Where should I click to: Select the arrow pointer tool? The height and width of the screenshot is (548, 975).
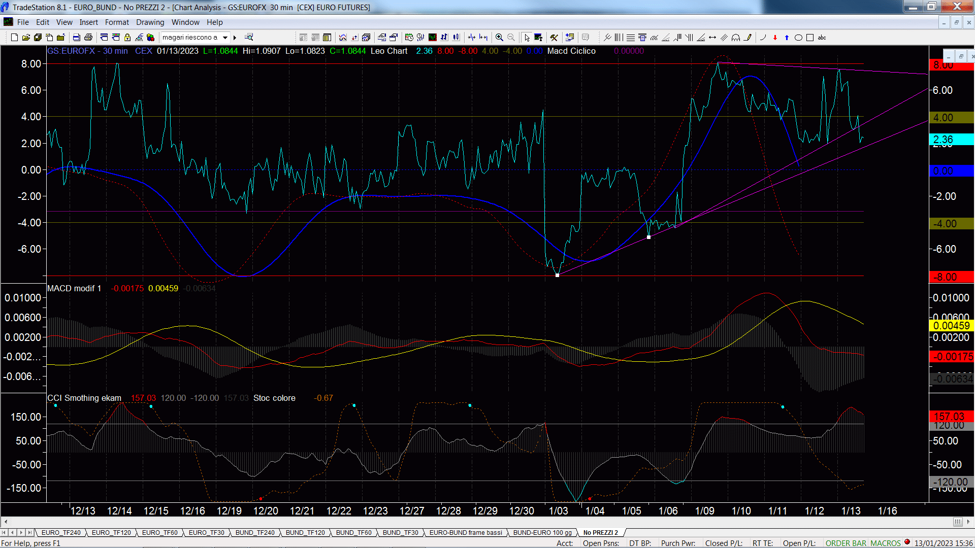click(x=527, y=38)
